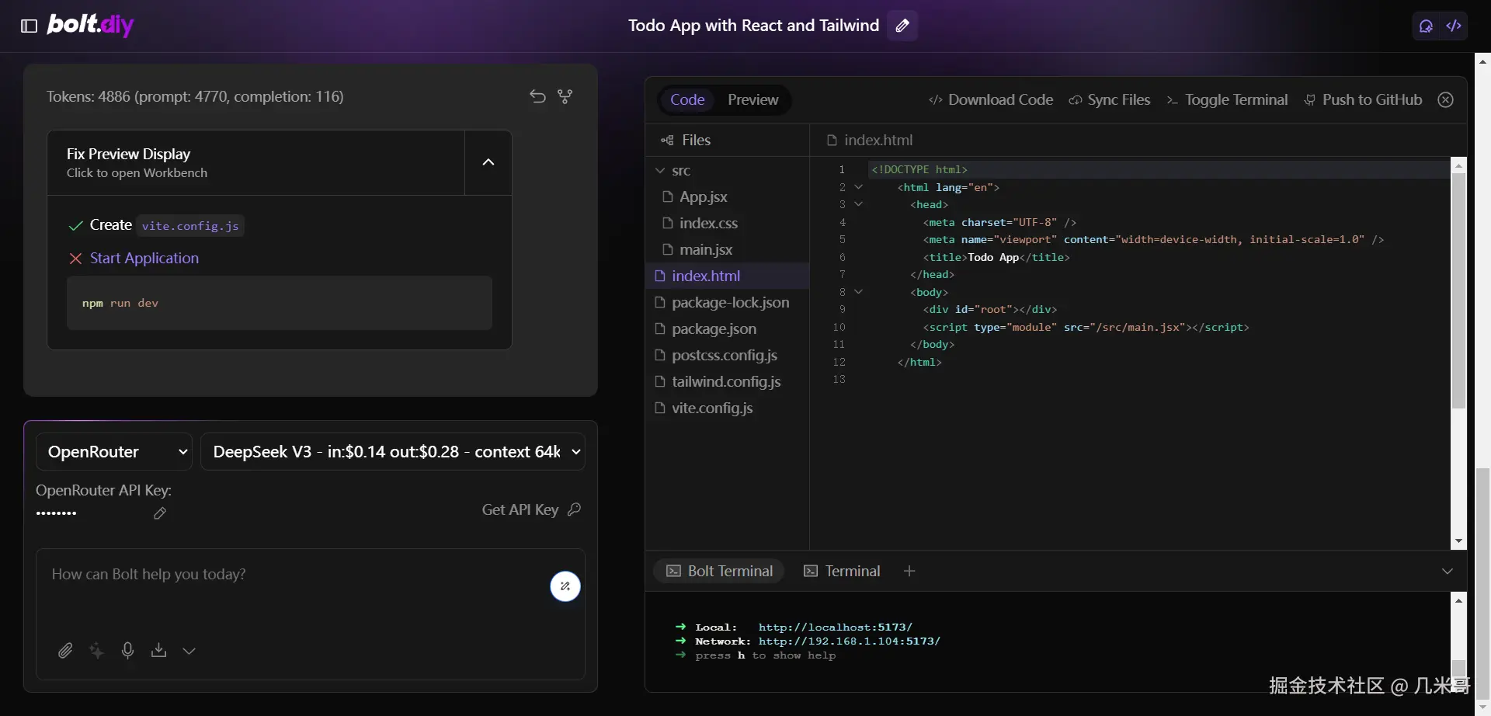
Task: Click the page scrollbar thumb at right
Action: [1482, 582]
